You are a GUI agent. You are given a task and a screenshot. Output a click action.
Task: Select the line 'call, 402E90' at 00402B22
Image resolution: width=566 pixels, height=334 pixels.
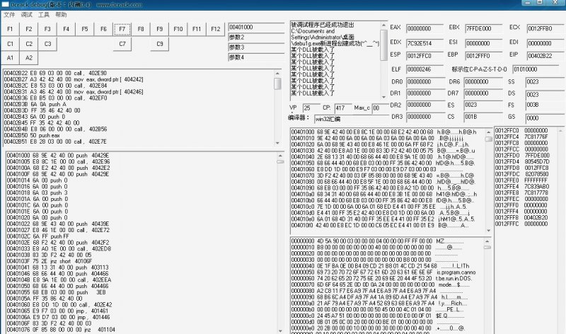click(55, 73)
